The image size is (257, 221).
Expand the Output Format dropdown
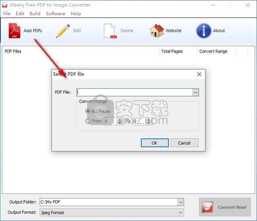point(181,213)
